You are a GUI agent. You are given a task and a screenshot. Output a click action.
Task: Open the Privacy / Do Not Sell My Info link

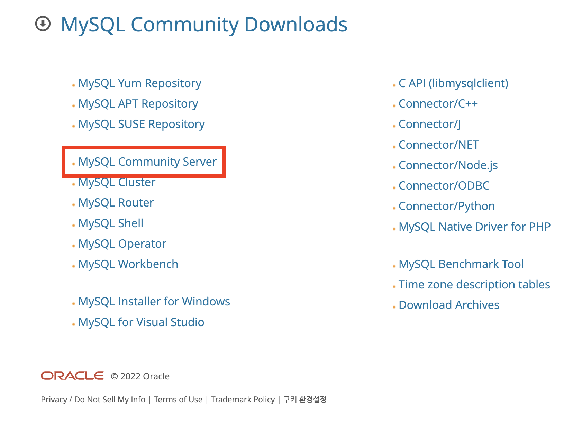click(x=93, y=400)
